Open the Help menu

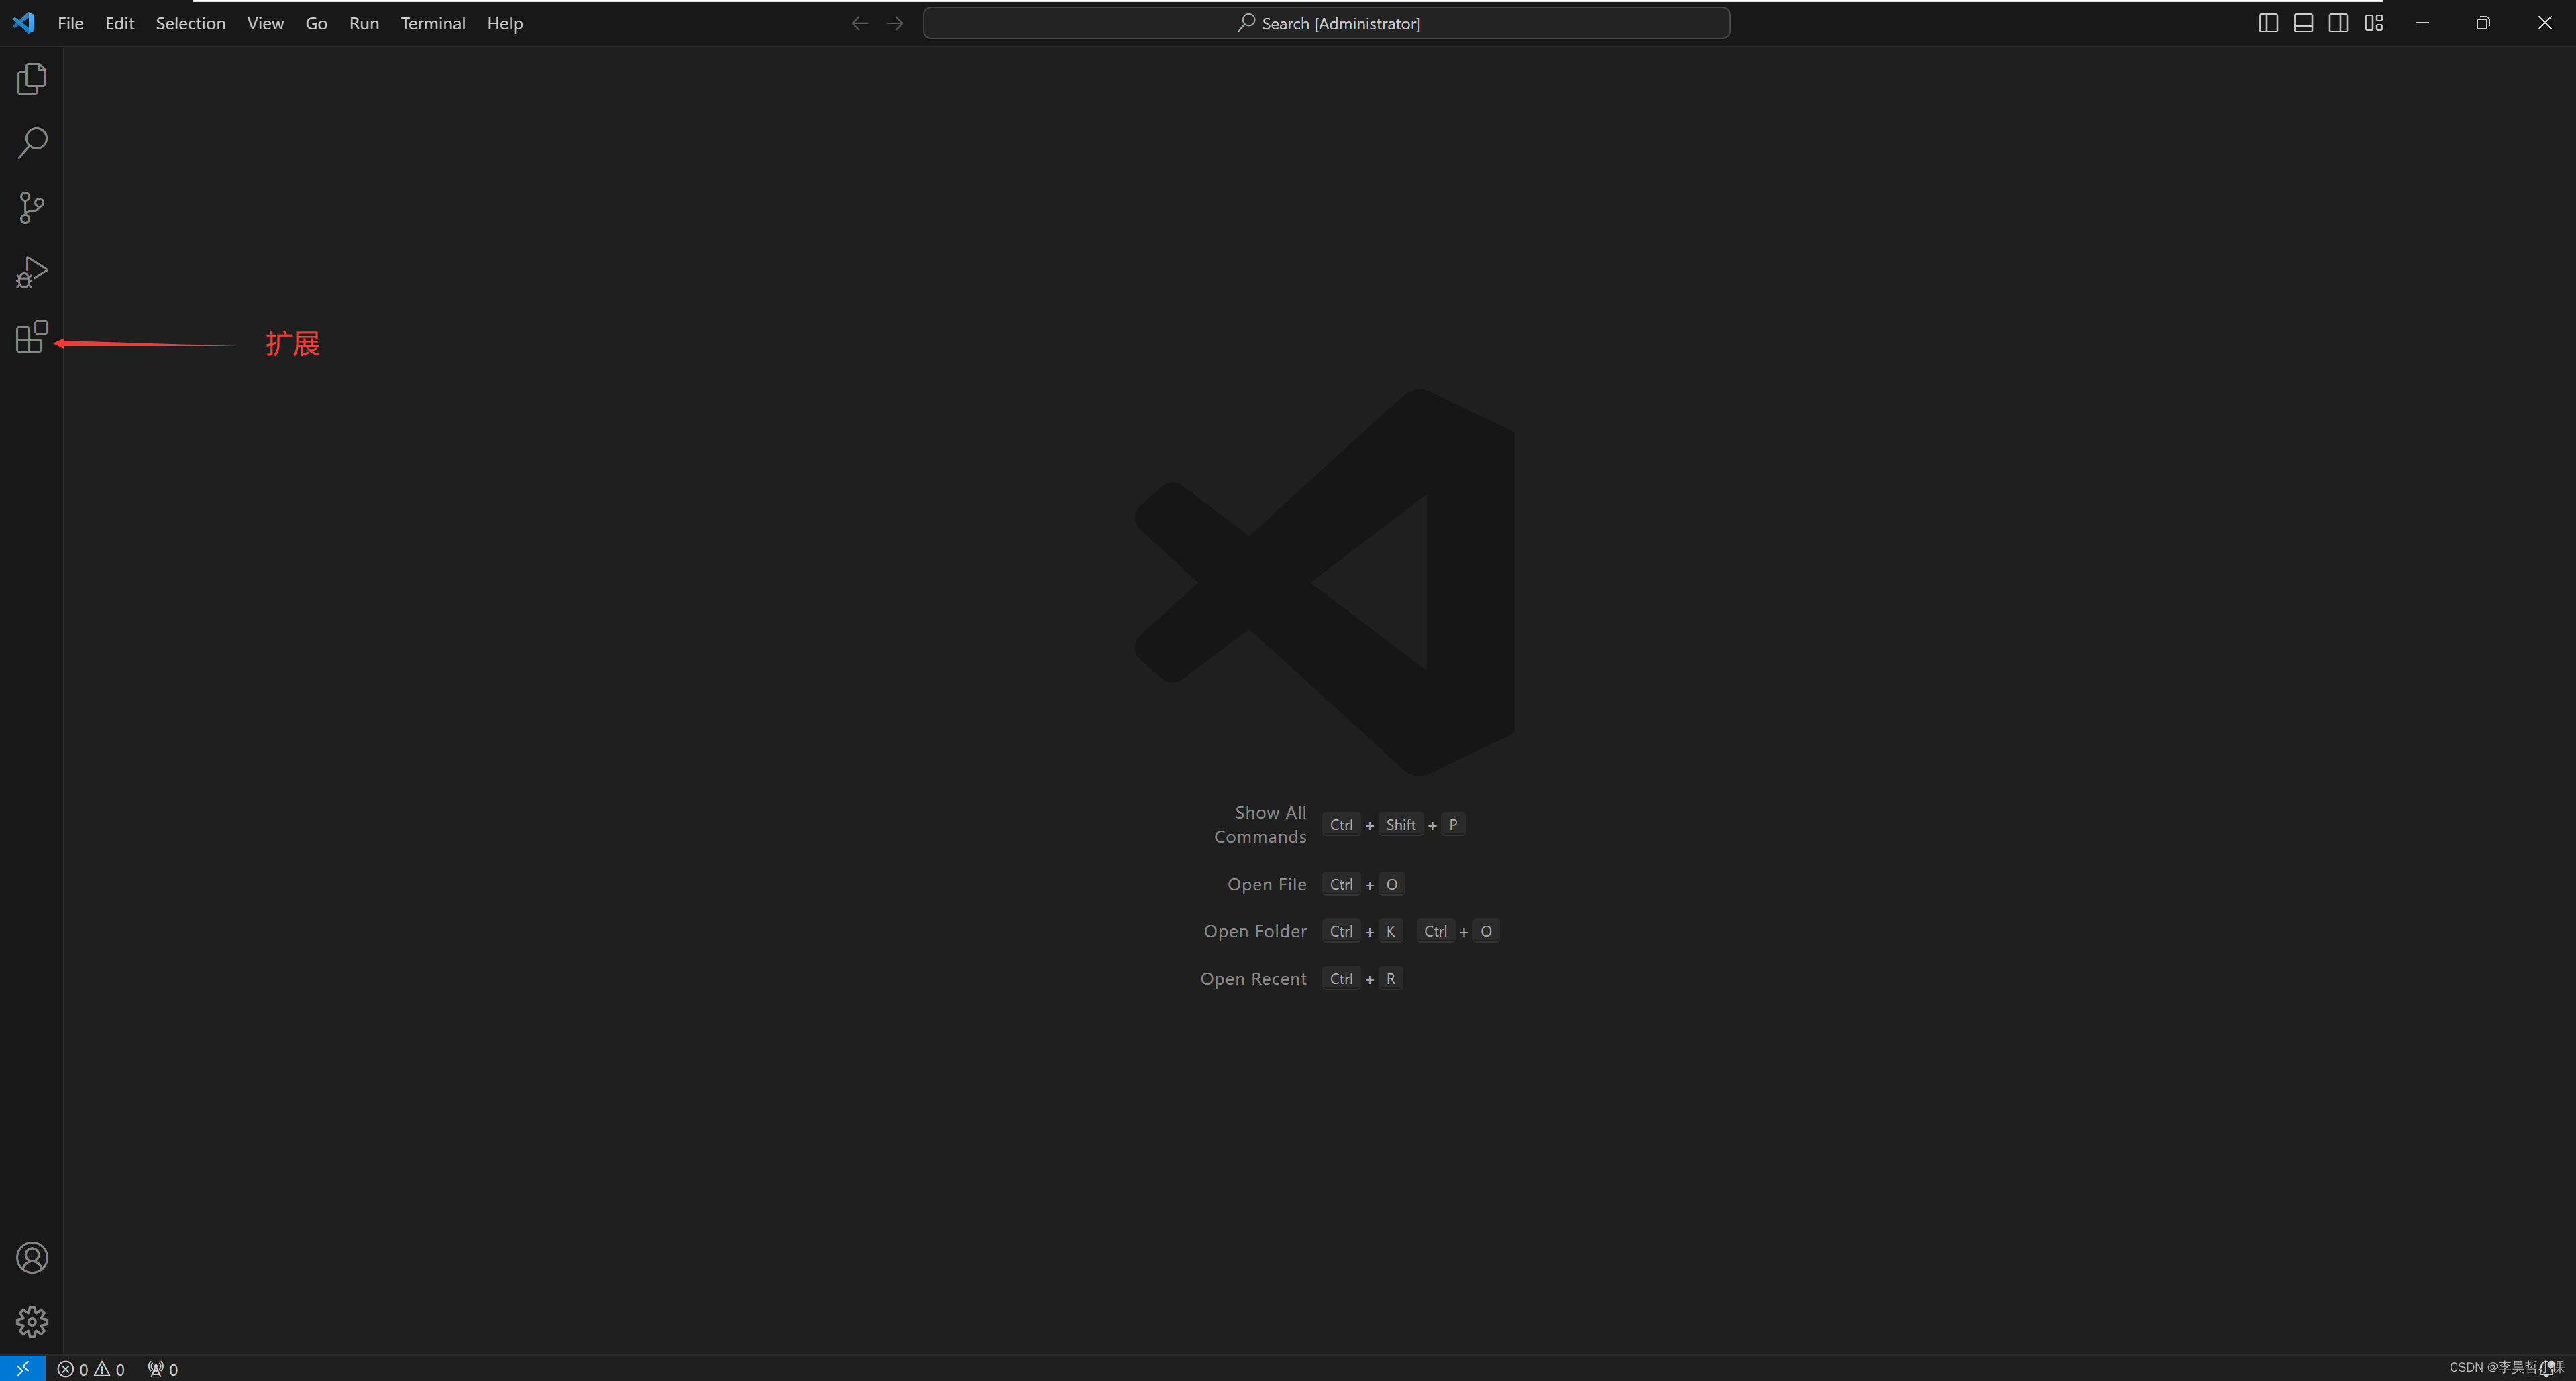click(x=505, y=23)
